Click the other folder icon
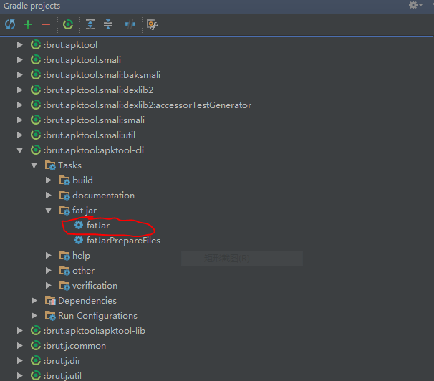Image resolution: width=434 pixels, height=381 pixels. [x=64, y=271]
